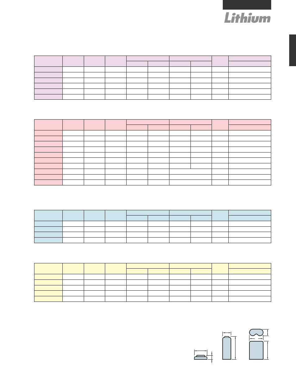This screenshot has width=296, height=386.
Task: Click the last row label of purple table
Action: point(48,97)
